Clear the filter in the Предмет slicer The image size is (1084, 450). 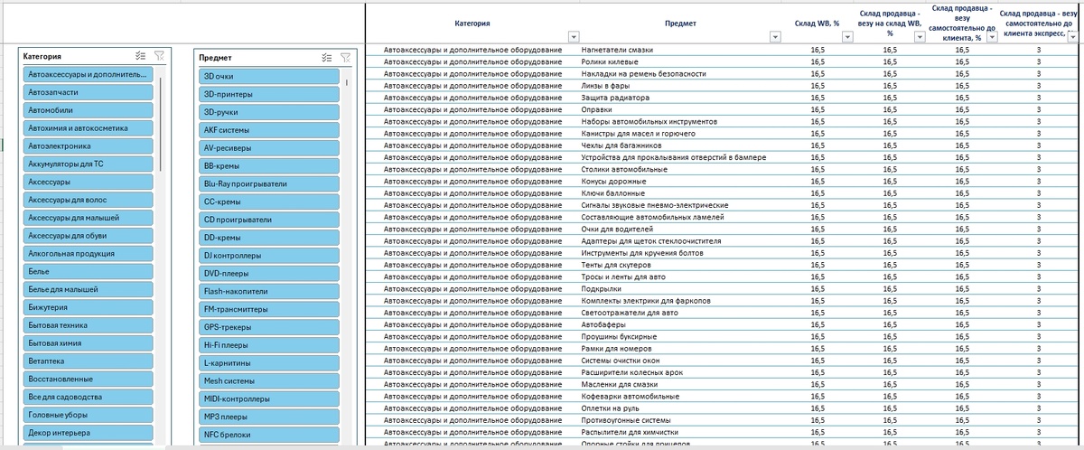point(345,57)
